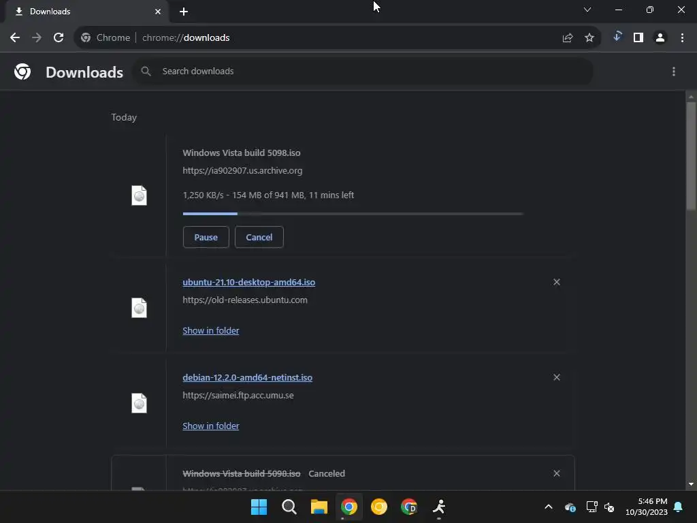The width and height of the screenshot is (697, 523).
Task: Click the Today date heading
Action: (x=124, y=117)
